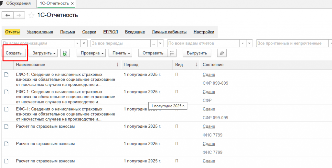The height and width of the screenshot is (168, 332).
Task: Open the Сдано link for the СФР-only row
Action: click(x=209, y=92)
